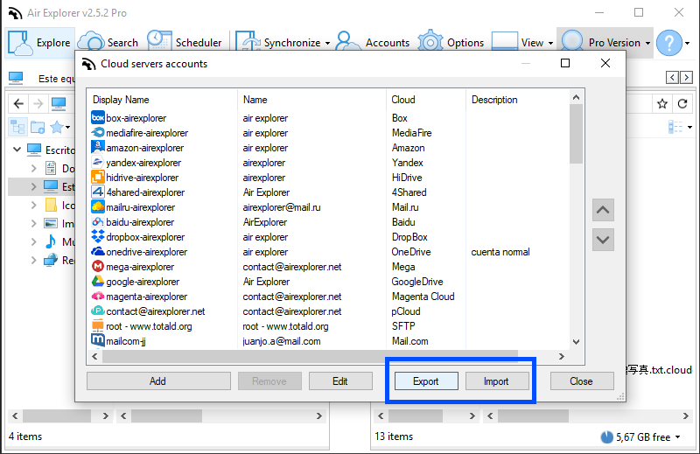Move account down with the down arrow button
Image resolution: width=700 pixels, height=454 pixels.
click(x=603, y=240)
